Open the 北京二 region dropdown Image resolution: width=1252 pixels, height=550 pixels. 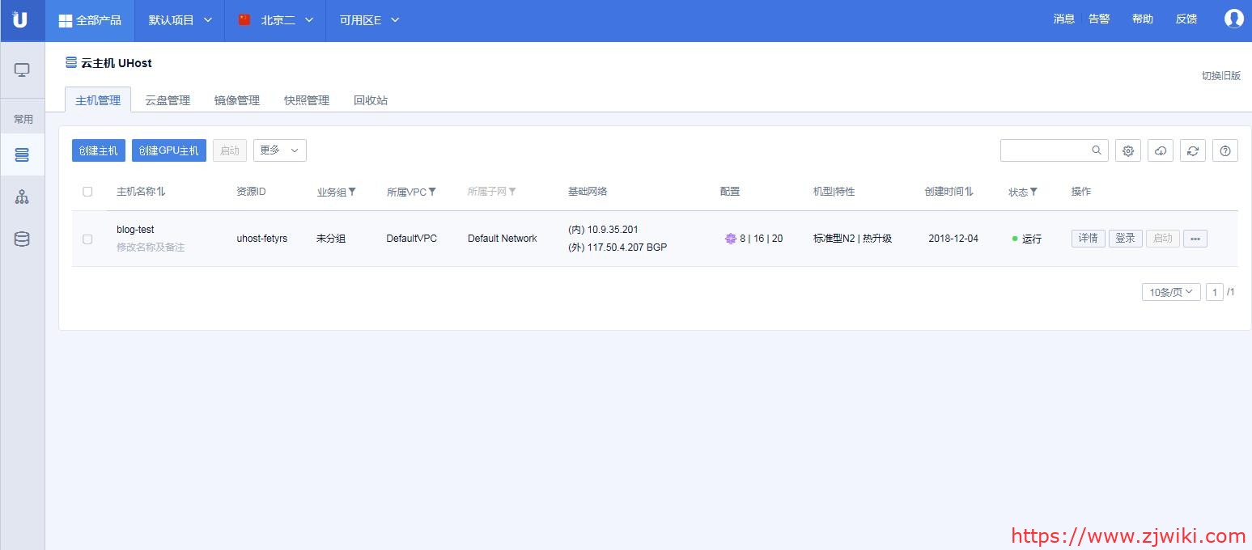[276, 20]
